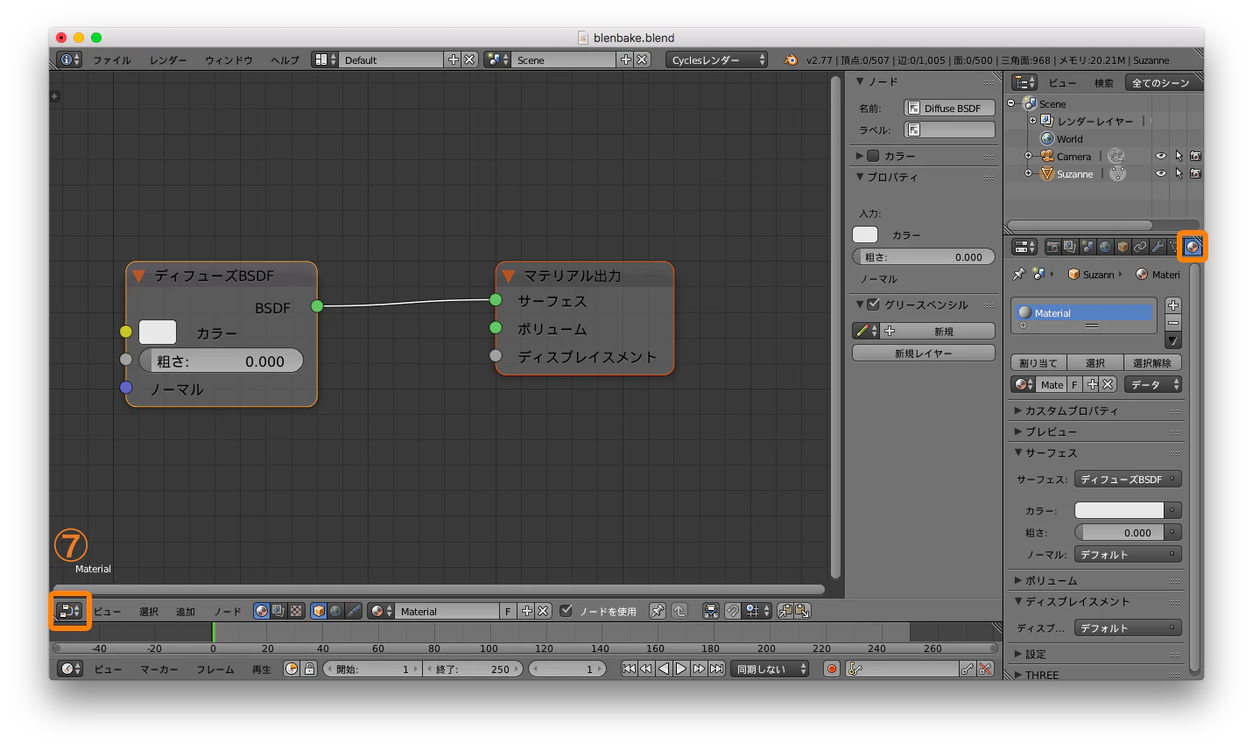
Task: Toggle the snap magnet icon in node editor
Action: 733,611
